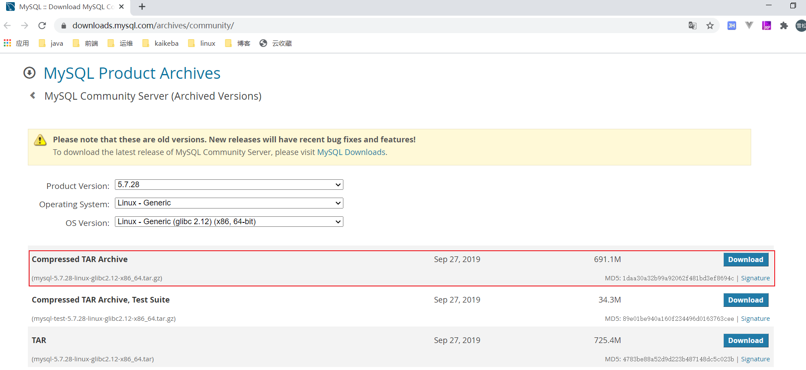Viewport: 806px width, 370px height.
Task: Click the gray V extension icon
Action: 749,26
